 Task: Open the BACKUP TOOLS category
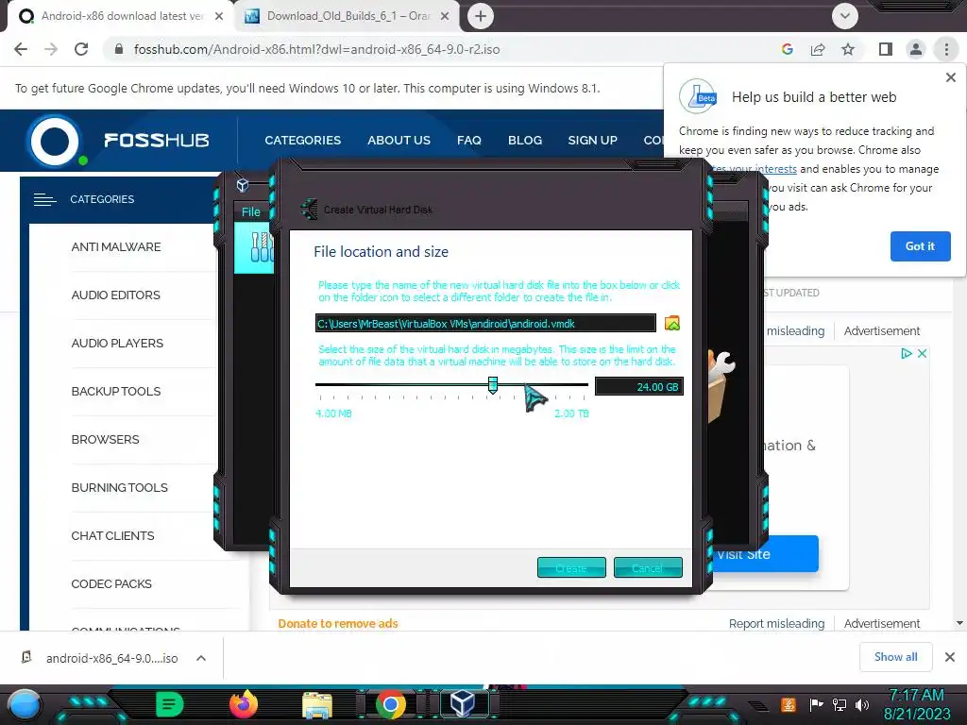click(116, 391)
